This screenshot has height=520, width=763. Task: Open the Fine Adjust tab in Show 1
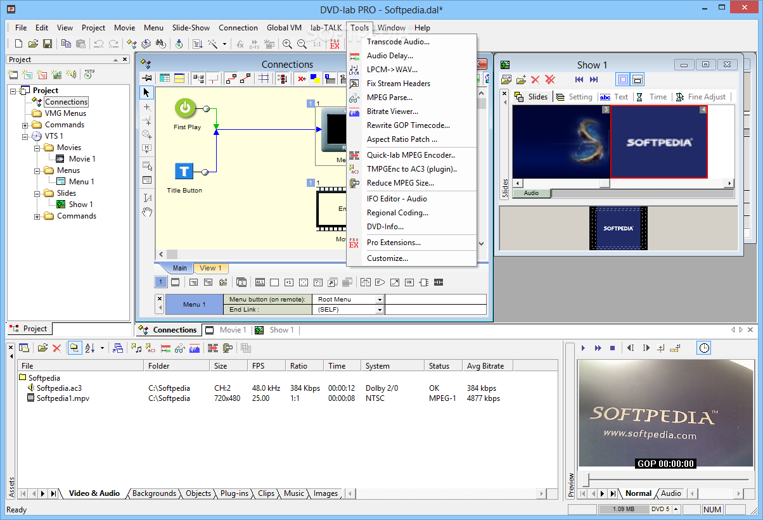pyautogui.click(x=701, y=97)
